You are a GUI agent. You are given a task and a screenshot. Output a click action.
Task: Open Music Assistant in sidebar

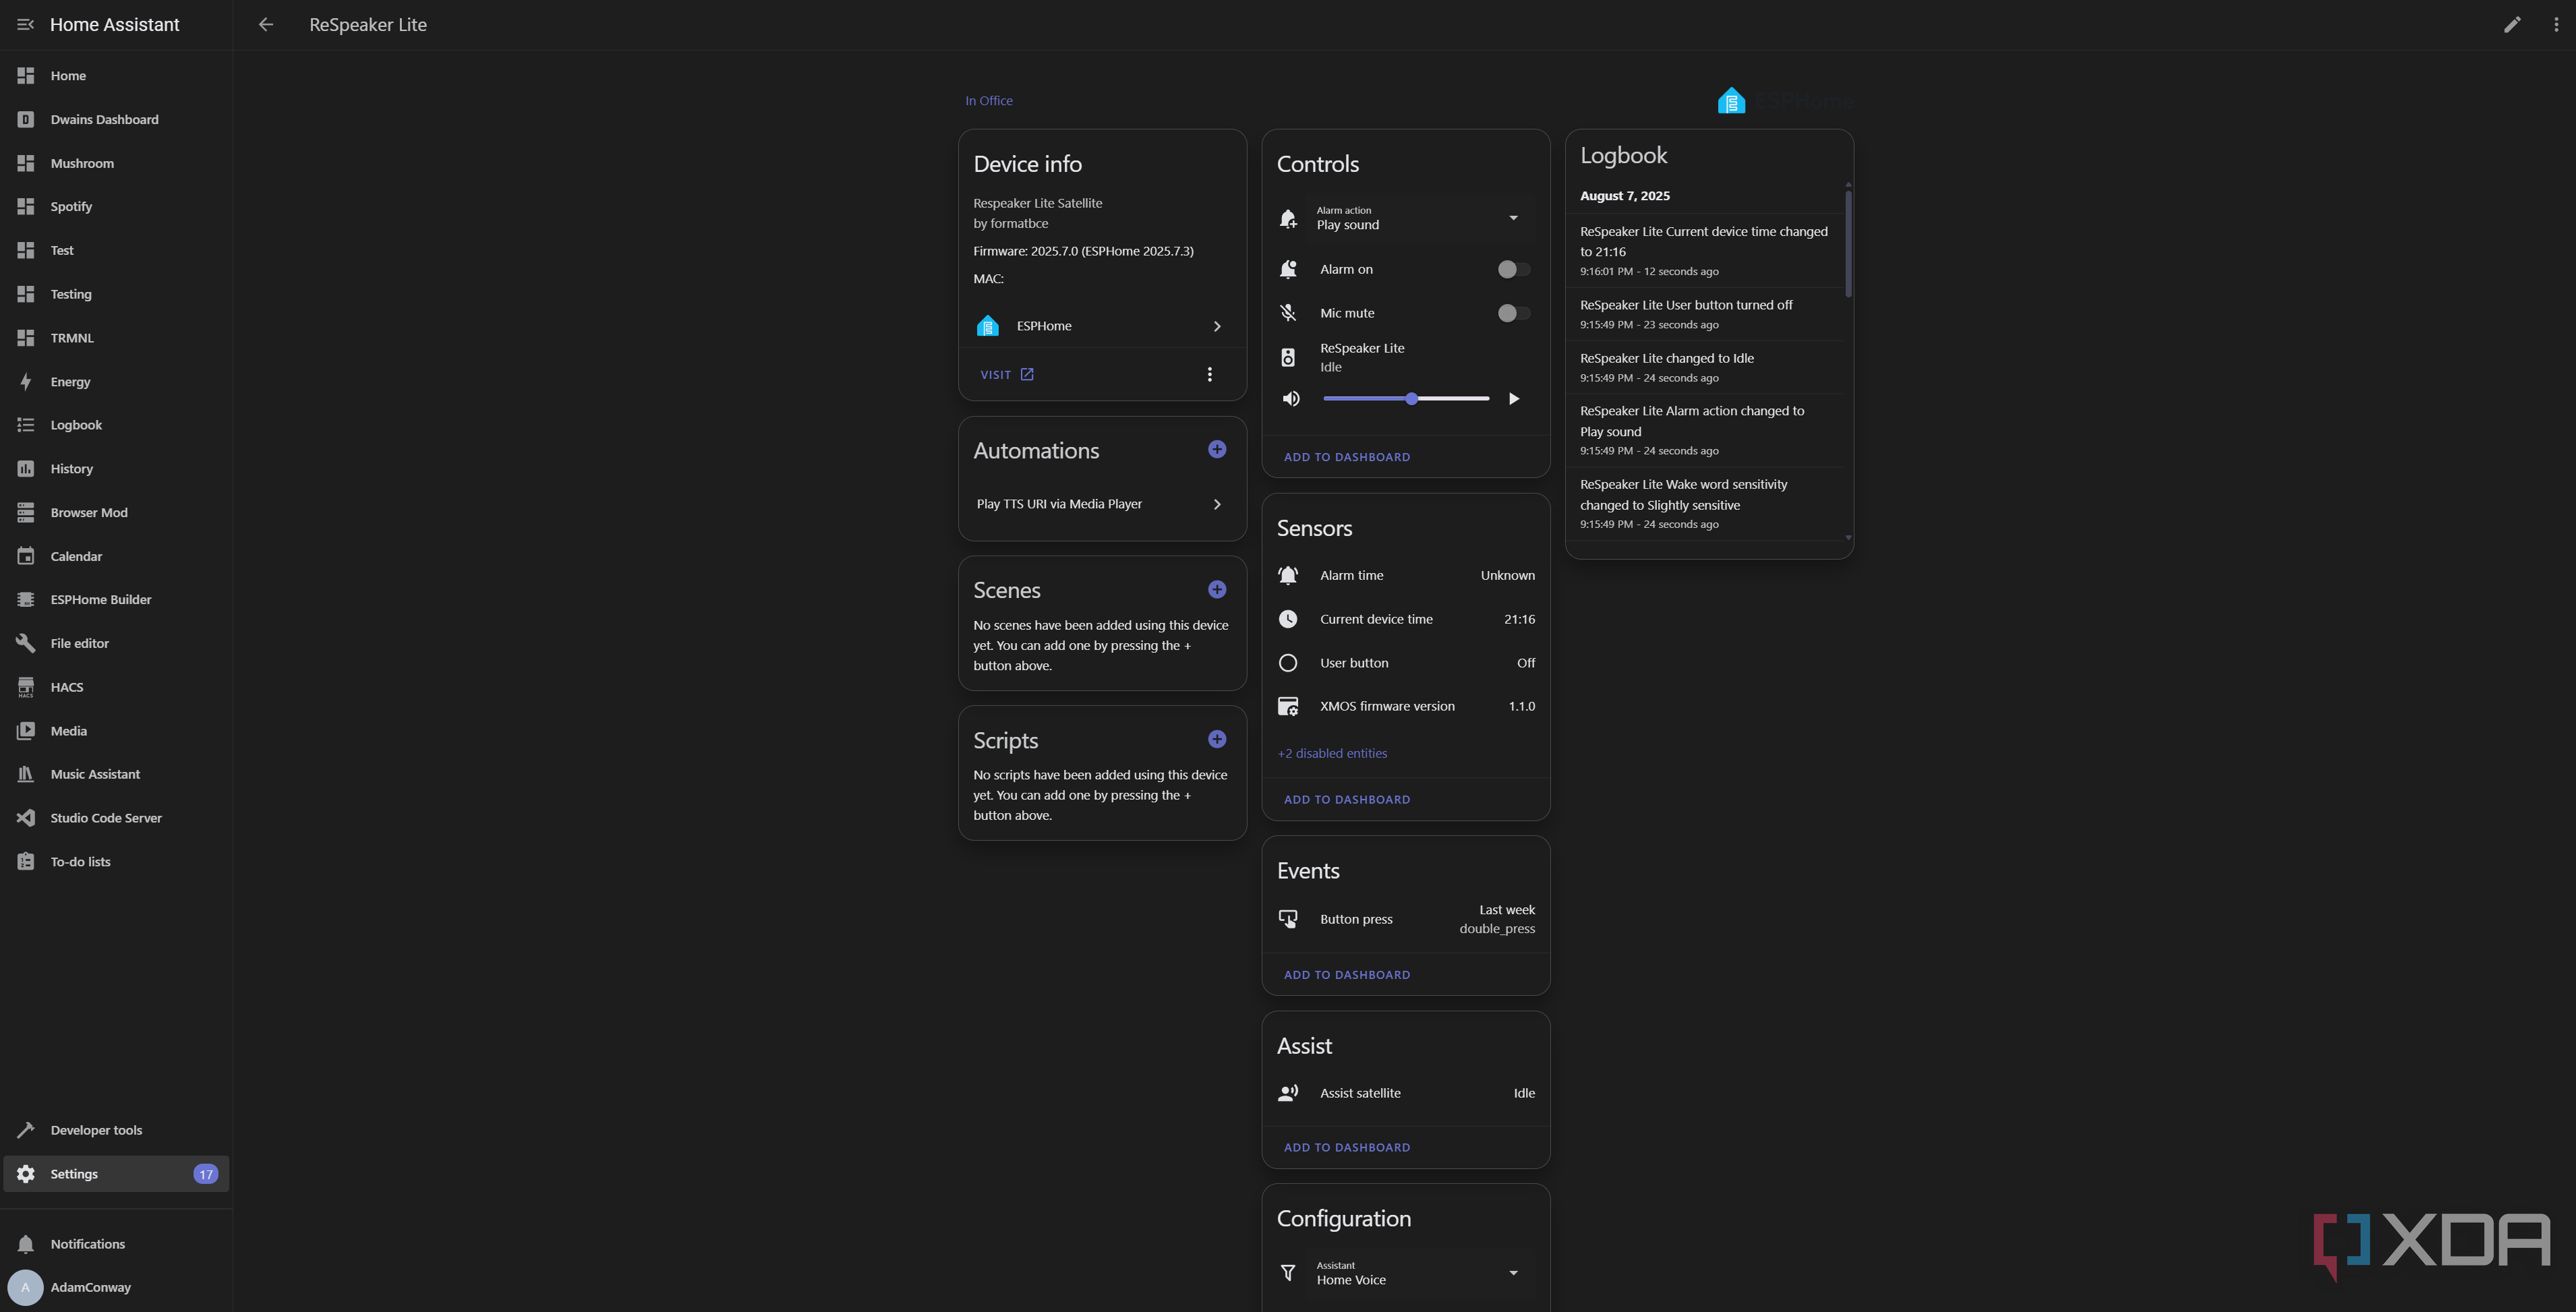click(x=116, y=774)
